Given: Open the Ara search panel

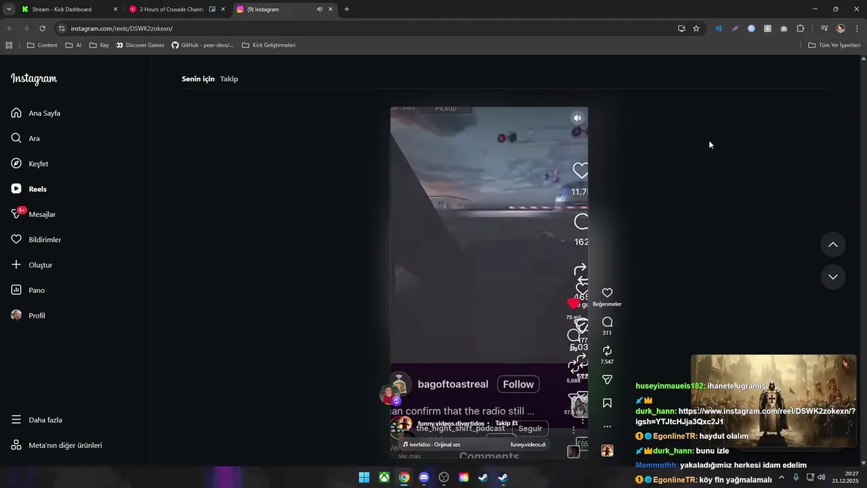Looking at the screenshot, I should pyautogui.click(x=26, y=138).
